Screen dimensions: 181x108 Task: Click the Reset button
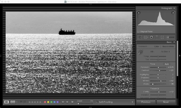[166, 102]
